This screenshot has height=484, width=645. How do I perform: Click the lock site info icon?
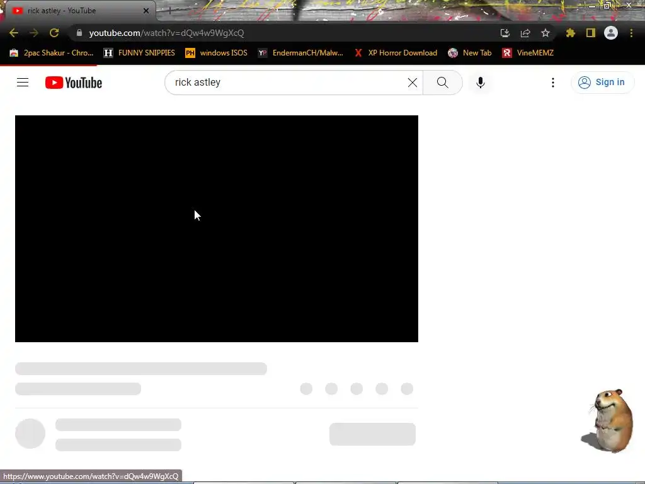[x=79, y=33]
